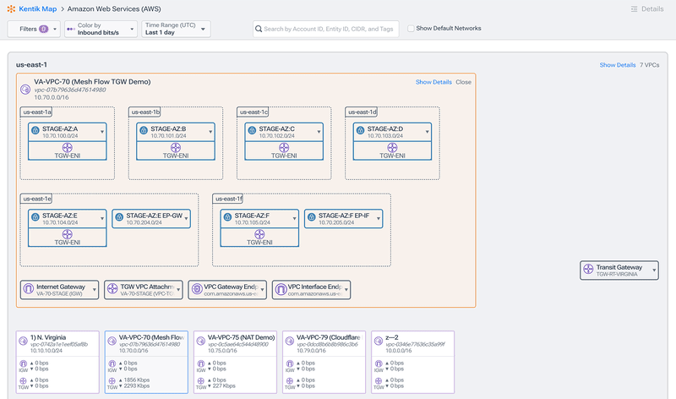Click the Details panel icon
The image size is (676, 399).
pyautogui.click(x=635, y=9)
